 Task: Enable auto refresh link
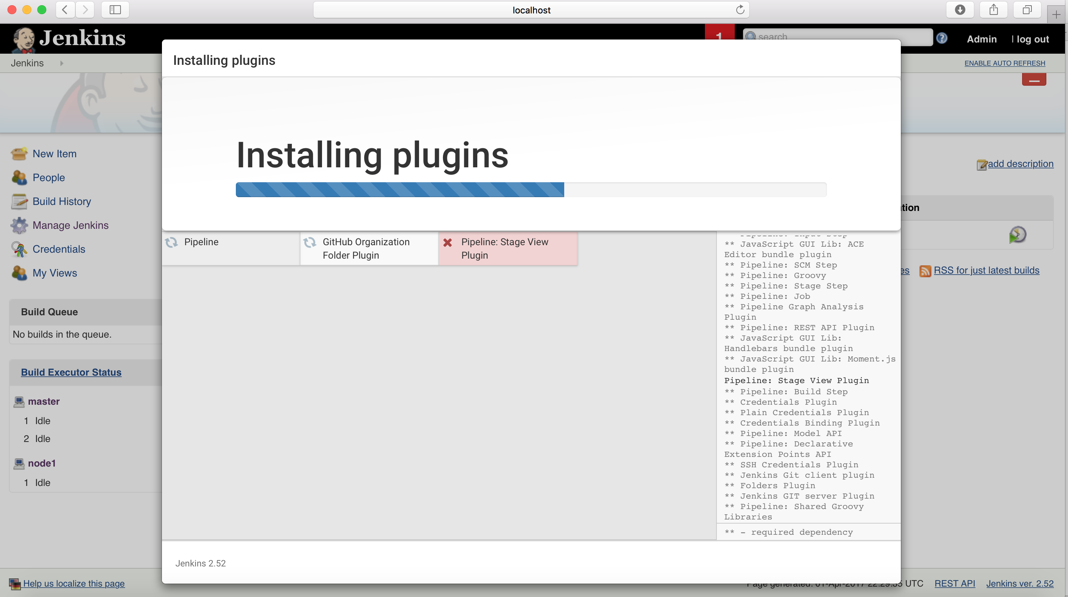pos(1005,63)
